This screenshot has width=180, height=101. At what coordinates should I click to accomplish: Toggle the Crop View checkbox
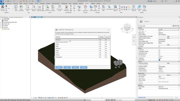(x=159, y=50)
